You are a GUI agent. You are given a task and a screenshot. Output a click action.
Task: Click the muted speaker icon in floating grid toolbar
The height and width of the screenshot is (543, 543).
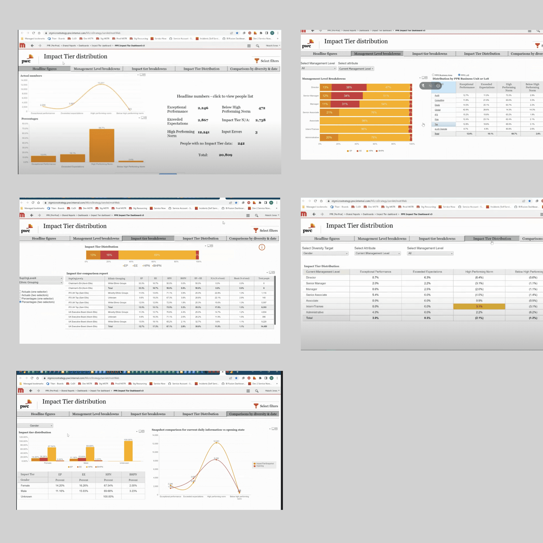click(431, 86)
